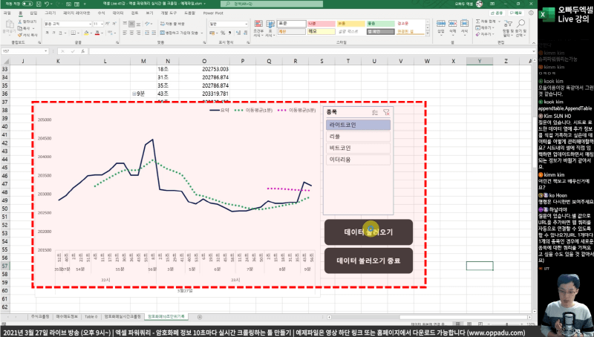Click the increase indent icon
The image size is (594, 337).
tap(154, 33)
